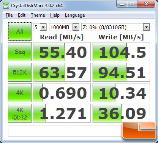This screenshot has width=158, height=143.
Task: Open the Theme menu
Action: coord(38,15)
